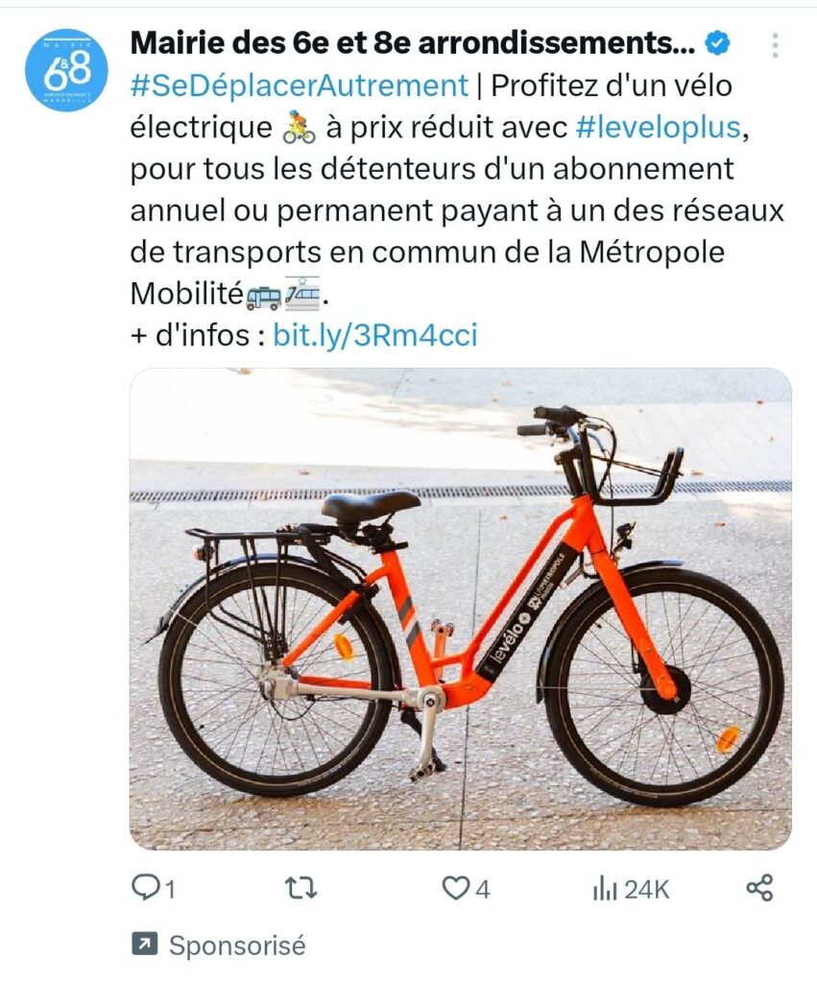Click the 24K views count
Screen dimensions: 817x983
point(647,890)
